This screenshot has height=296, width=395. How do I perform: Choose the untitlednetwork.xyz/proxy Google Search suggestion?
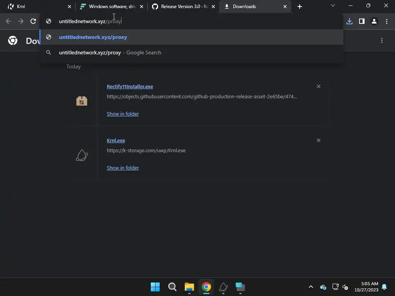click(x=191, y=52)
